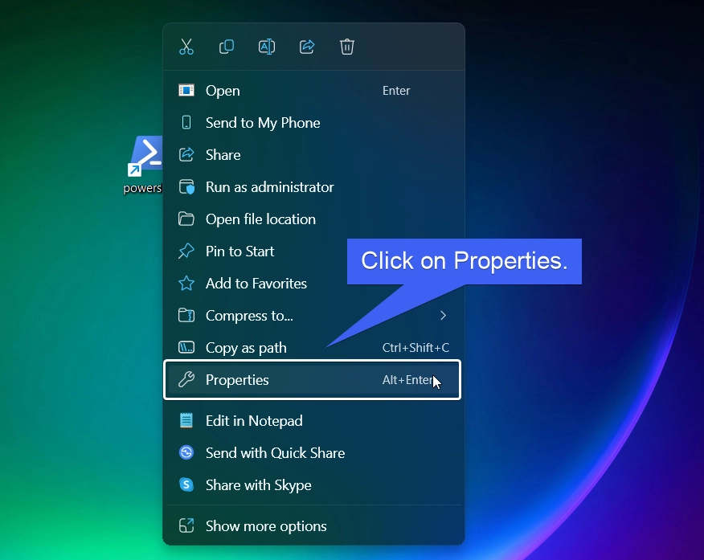This screenshot has height=560, width=704.
Task: Select the Share menu entry
Action: [313, 155]
